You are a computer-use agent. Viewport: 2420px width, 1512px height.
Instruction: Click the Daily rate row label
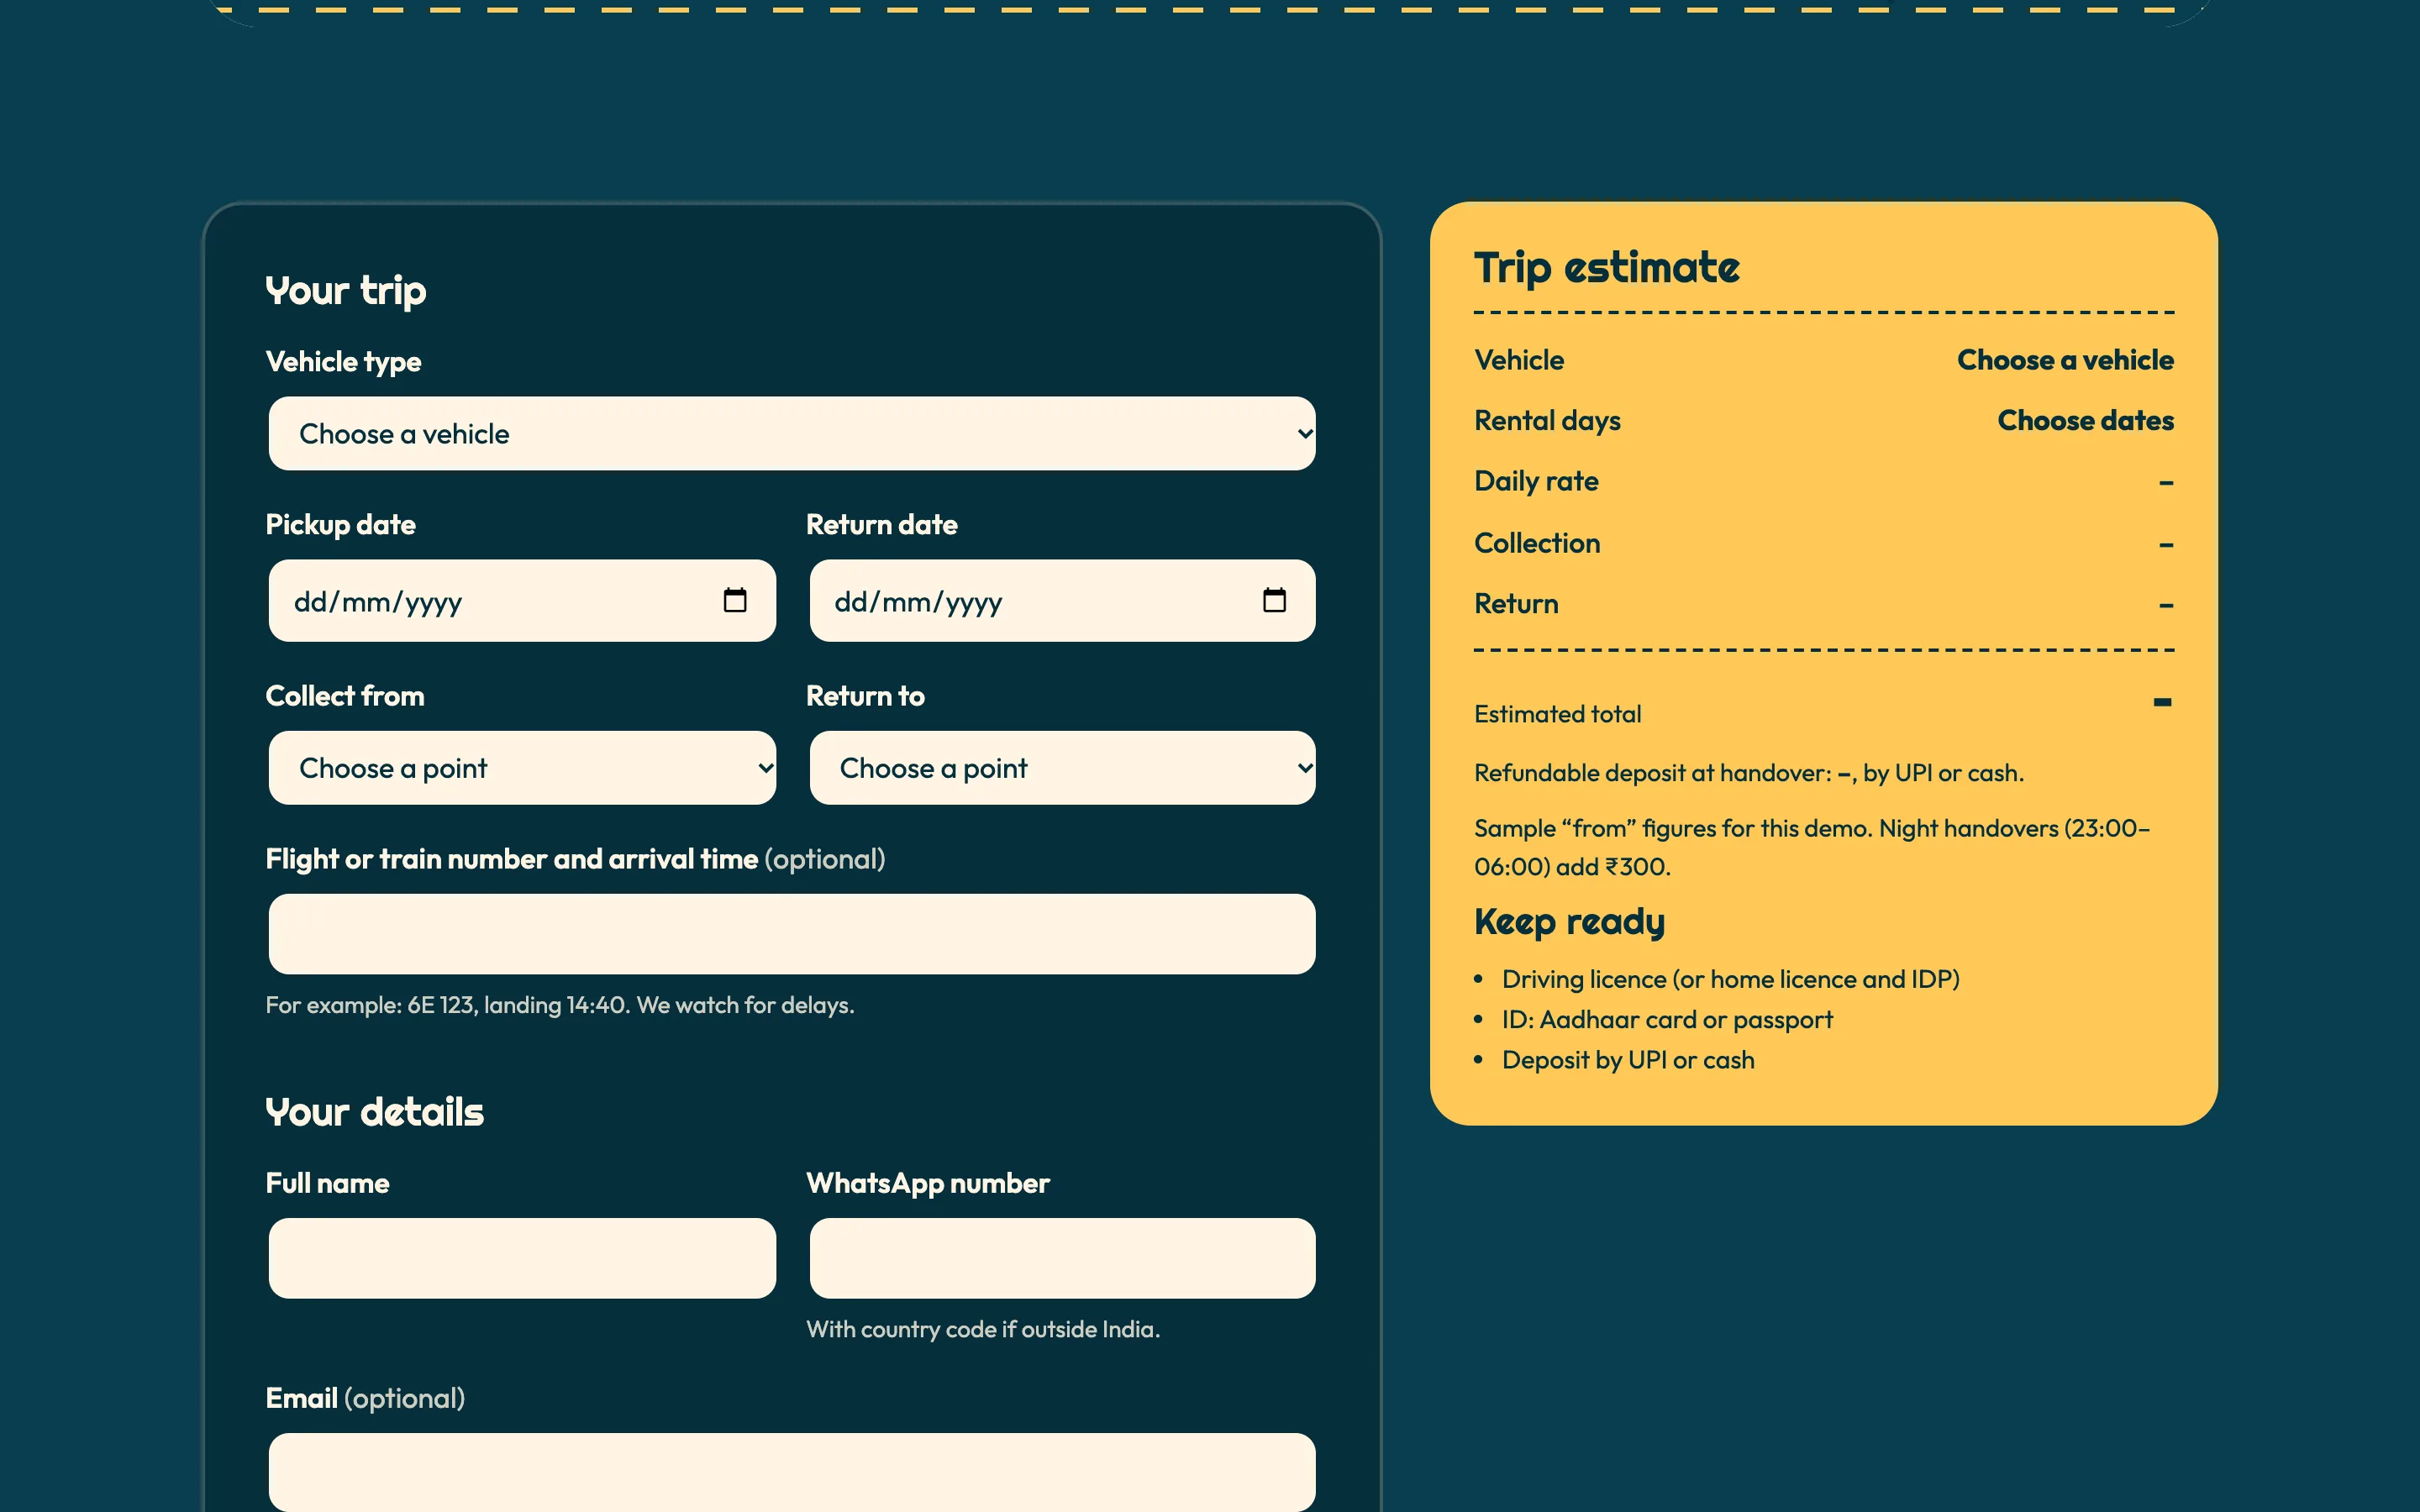tap(1536, 482)
